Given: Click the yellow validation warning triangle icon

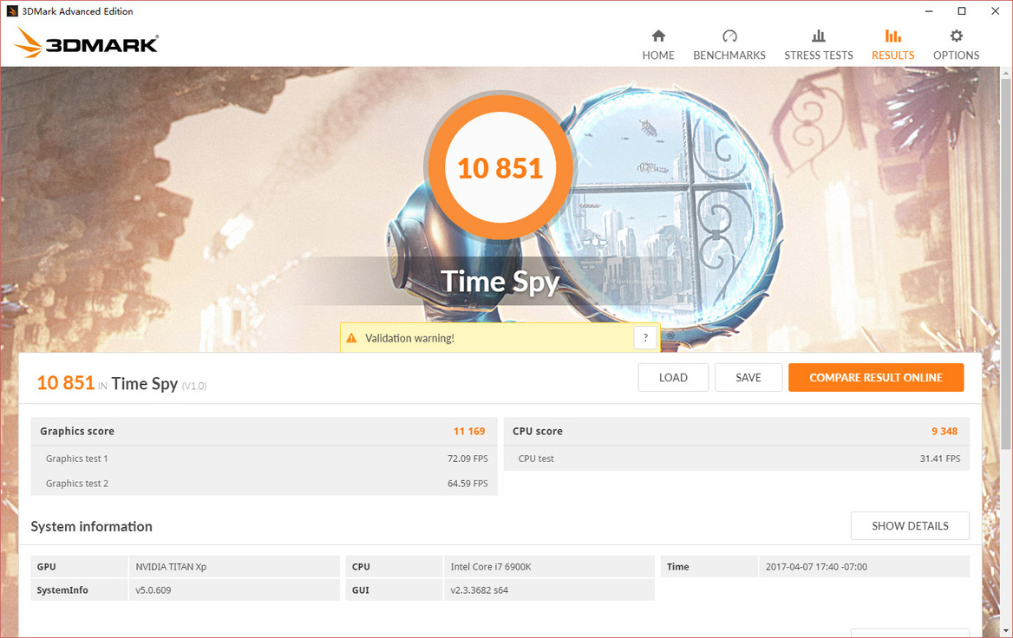Looking at the screenshot, I should [x=351, y=338].
